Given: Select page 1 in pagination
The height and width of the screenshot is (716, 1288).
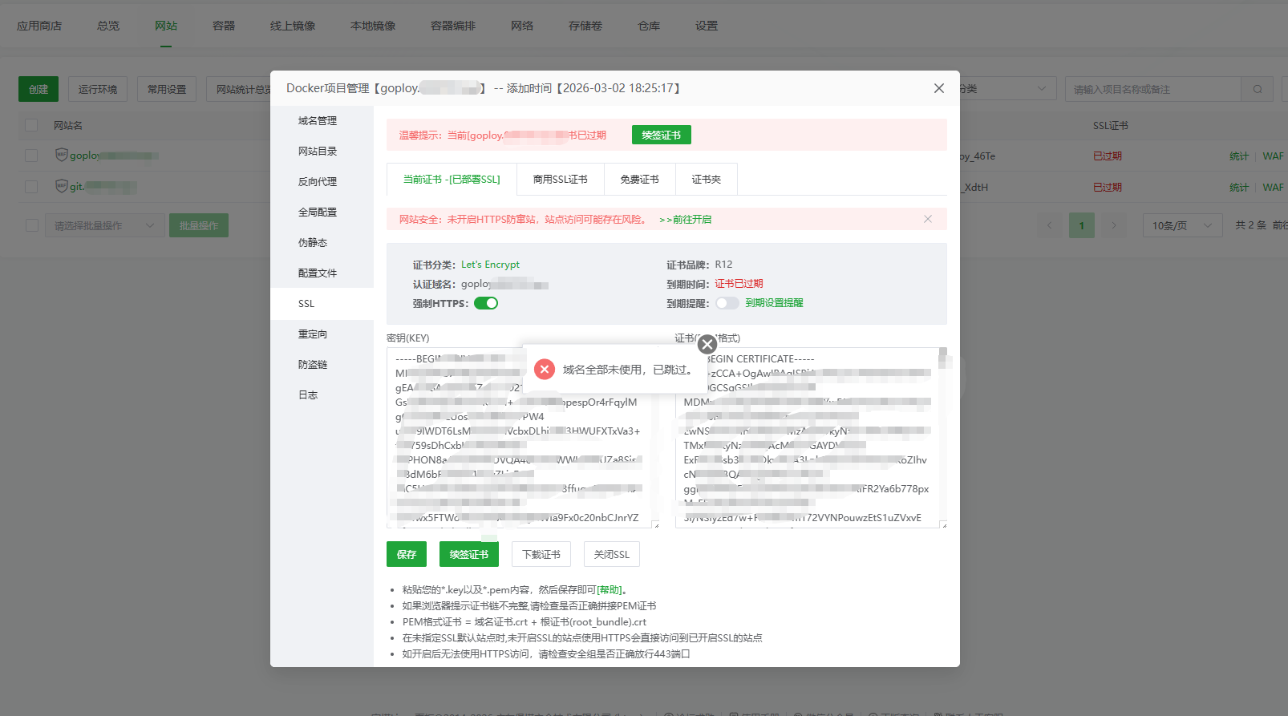Looking at the screenshot, I should click(1081, 225).
